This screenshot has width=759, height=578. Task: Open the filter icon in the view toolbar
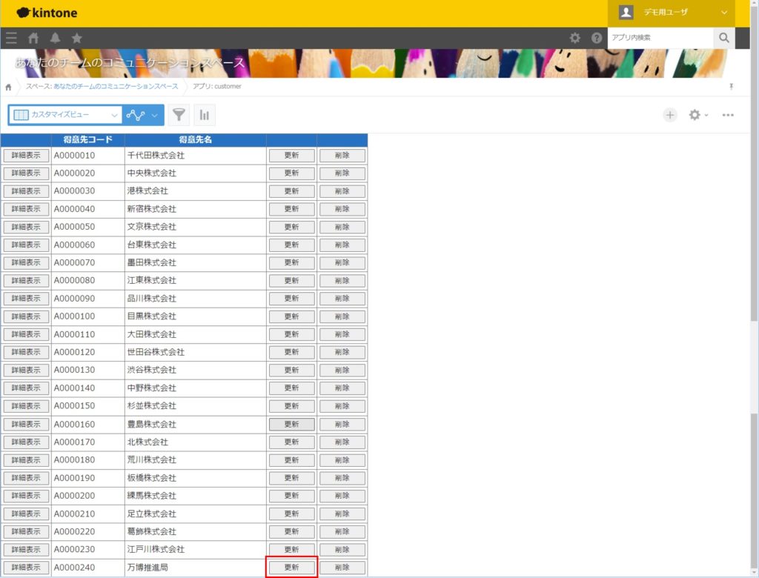(179, 115)
